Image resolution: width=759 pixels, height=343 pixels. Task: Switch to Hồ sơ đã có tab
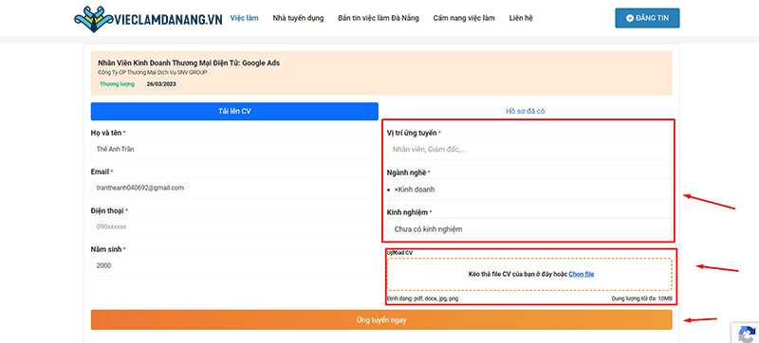[x=526, y=111]
